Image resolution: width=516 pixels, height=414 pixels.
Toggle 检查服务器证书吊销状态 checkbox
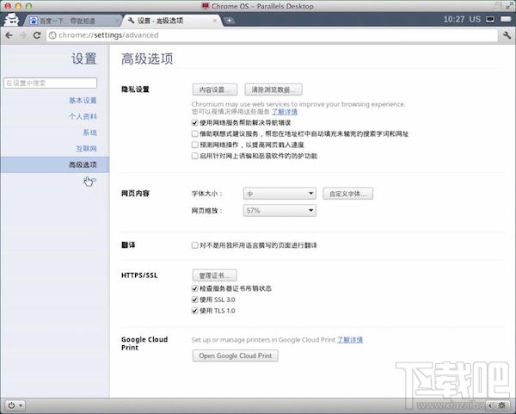(x=195, y=288)
